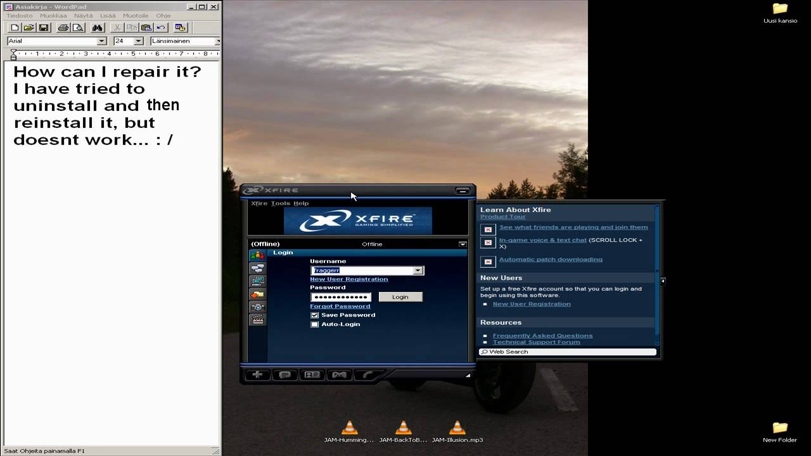
Task: Select the New Folder desktop icon
Action: [x=780, y=432]
